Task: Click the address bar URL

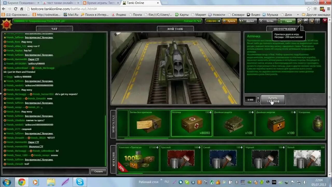Action: (x=64, y=9)
